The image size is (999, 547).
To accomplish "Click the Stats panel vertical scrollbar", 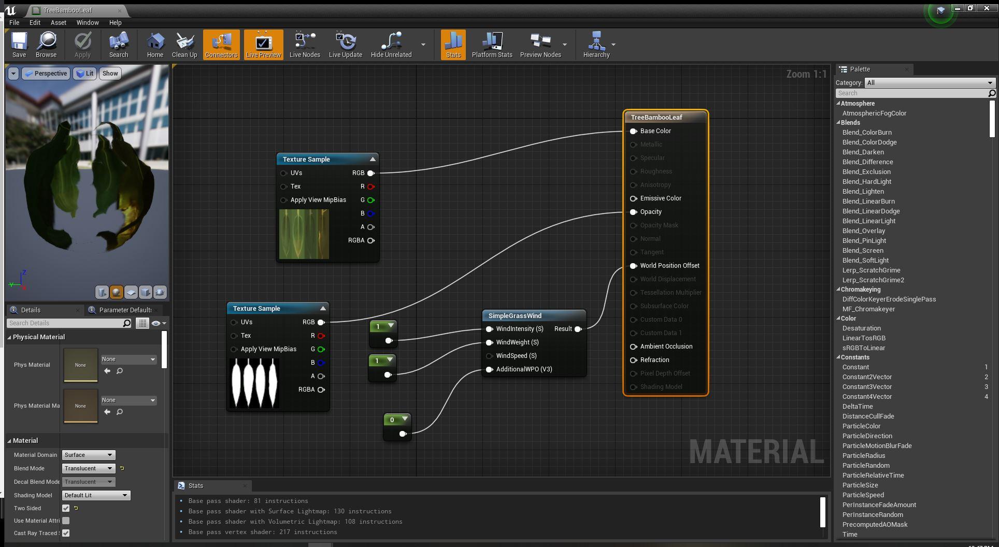I will click(822, 512).
